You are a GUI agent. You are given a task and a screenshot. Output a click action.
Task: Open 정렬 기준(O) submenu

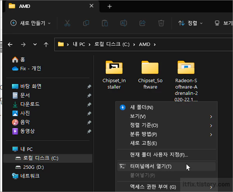[x=167, y=125]
